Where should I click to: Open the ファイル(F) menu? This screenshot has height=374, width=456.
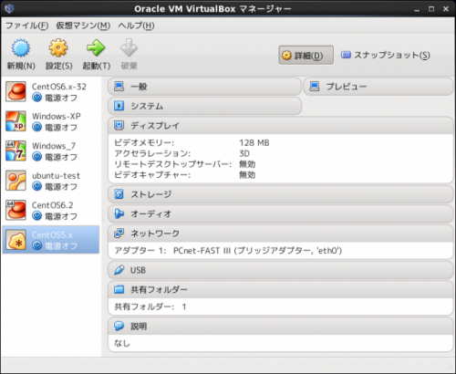pos(26,26)
